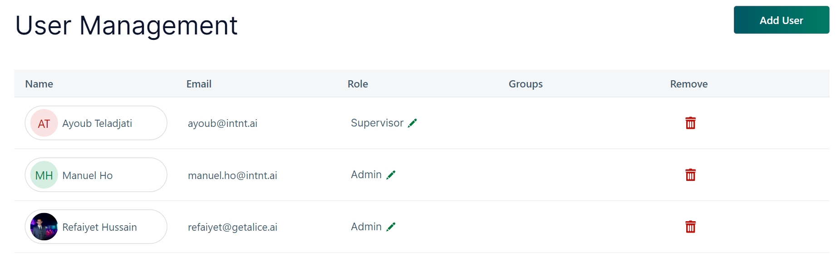
Task: Click the Email column header
Action: point(199,84)
